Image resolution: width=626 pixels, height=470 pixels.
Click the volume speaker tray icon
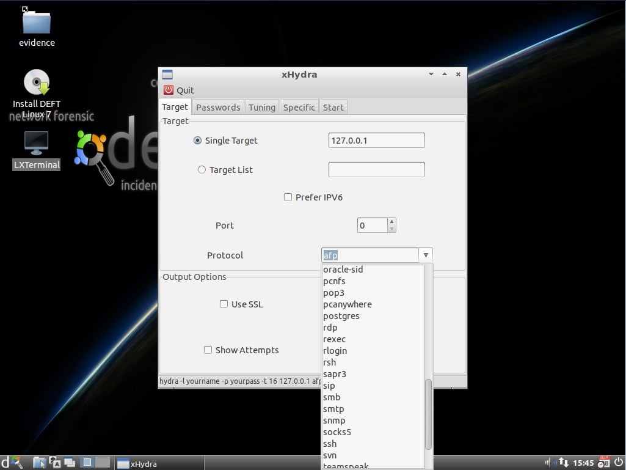(x=550, y=463)
